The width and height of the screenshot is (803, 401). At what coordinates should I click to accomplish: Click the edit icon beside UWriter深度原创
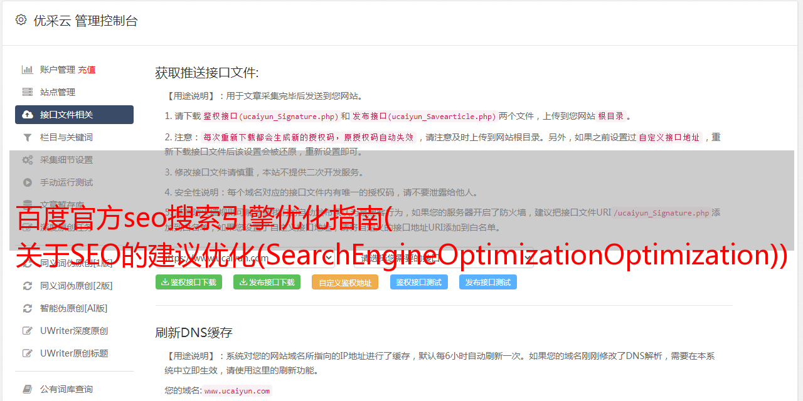(x=28, y=331)
